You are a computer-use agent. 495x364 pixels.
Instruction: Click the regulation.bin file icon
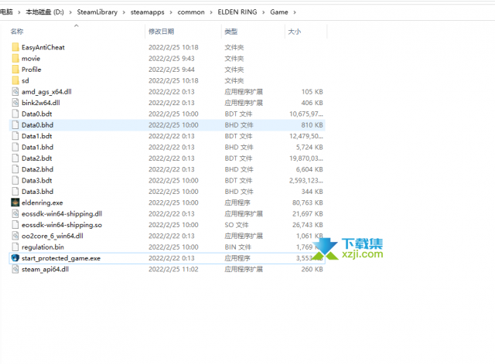coord(15,247)
